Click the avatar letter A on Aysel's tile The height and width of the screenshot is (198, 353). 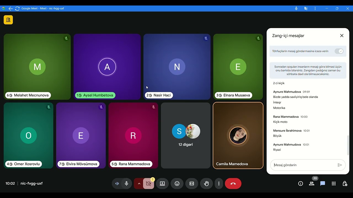[107, 67]
